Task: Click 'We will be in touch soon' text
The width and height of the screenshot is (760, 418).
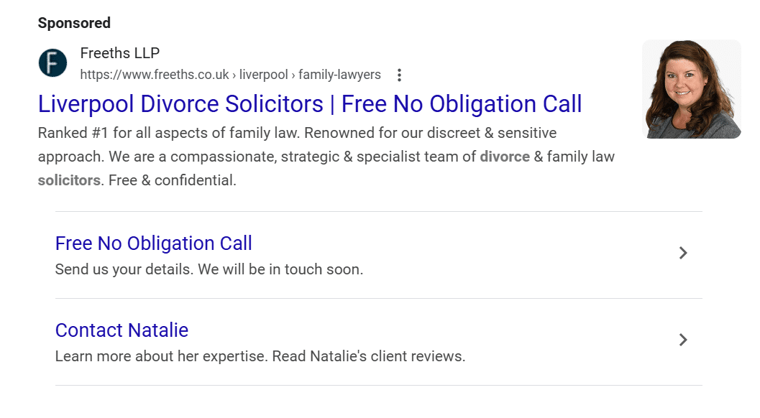Action: (x=280, y=270)
